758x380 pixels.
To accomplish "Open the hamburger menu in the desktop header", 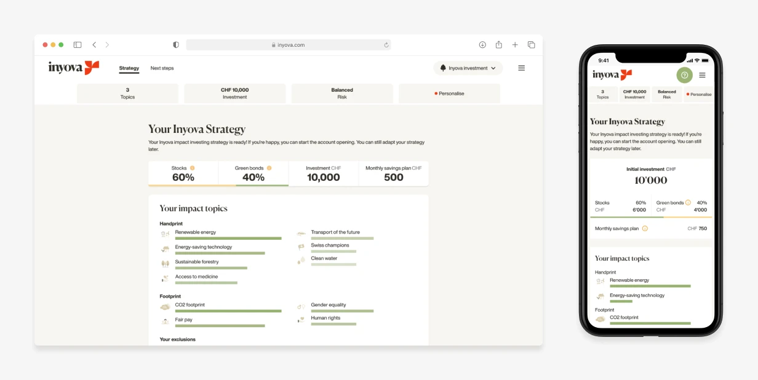I will pos(522,68).
